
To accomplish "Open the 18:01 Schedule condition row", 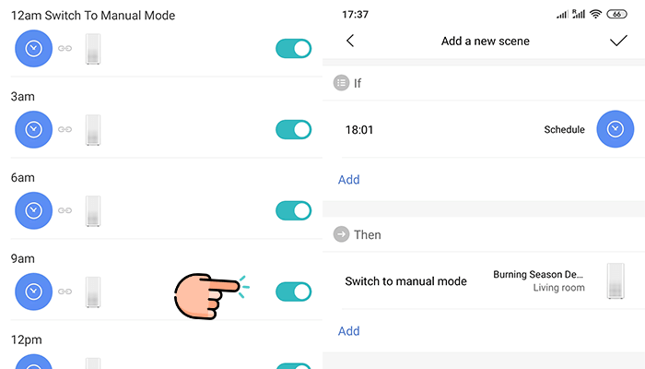I will pyautogui.click(x=484, y=129).
